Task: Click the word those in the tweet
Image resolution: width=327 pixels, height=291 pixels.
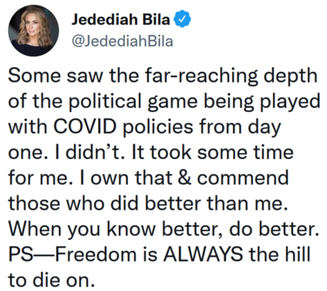Action: coord(35,203)
